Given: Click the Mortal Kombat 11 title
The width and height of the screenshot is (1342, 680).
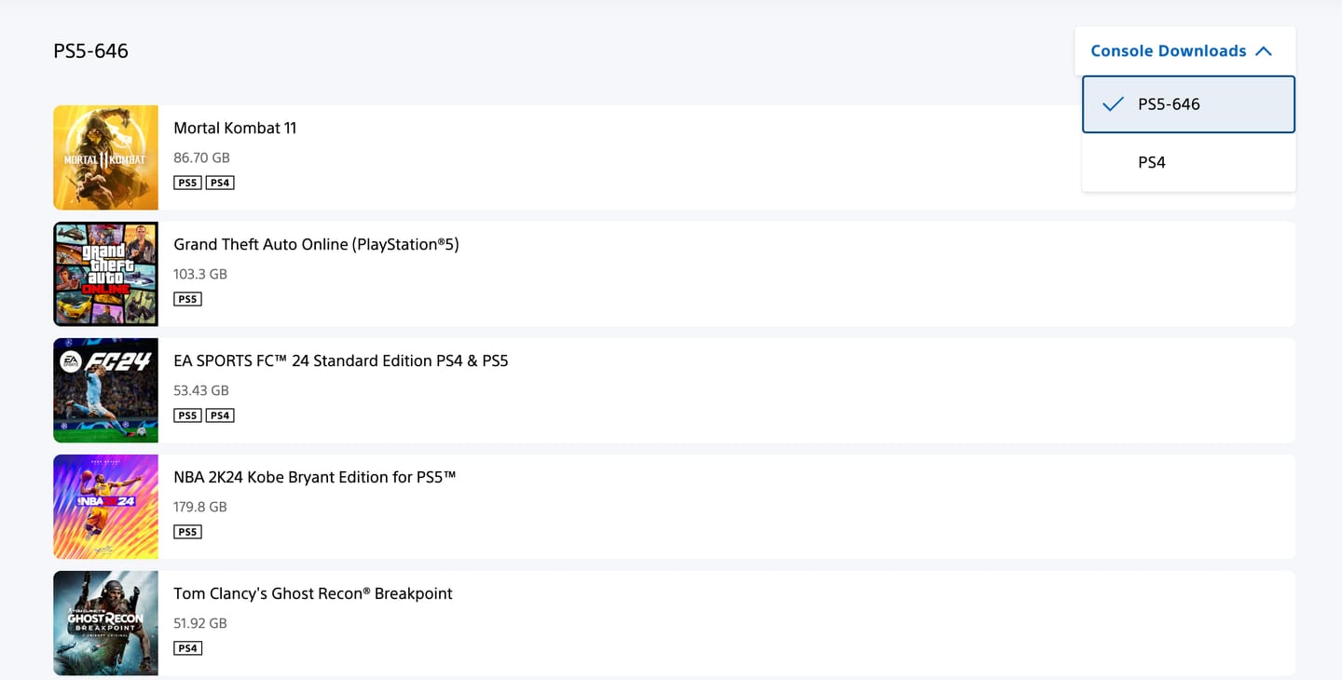Looking at the screenshot, I should [235, 128].
